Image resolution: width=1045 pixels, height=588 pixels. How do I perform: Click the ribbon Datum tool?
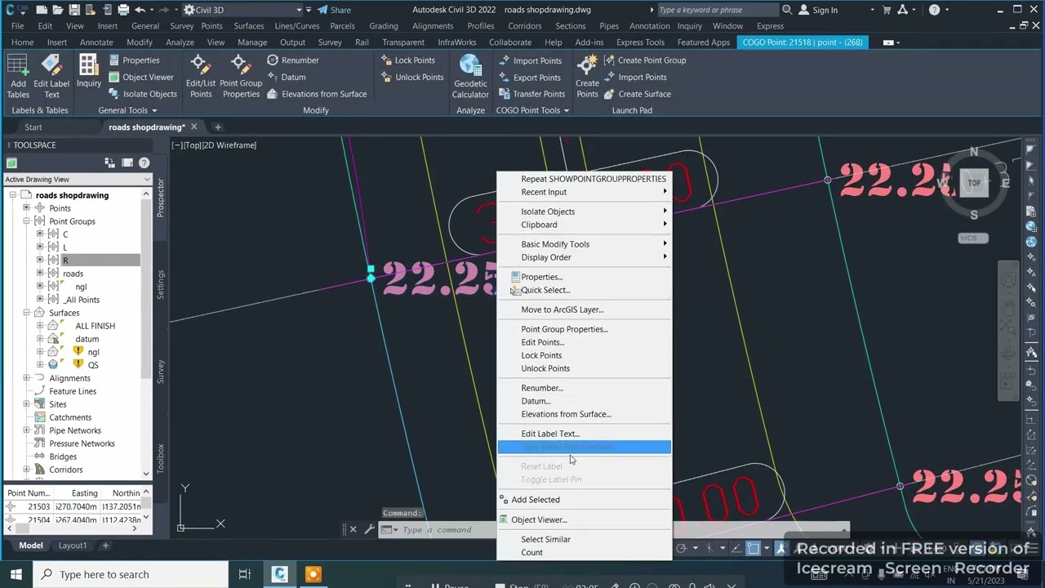[x=287, y=77]
